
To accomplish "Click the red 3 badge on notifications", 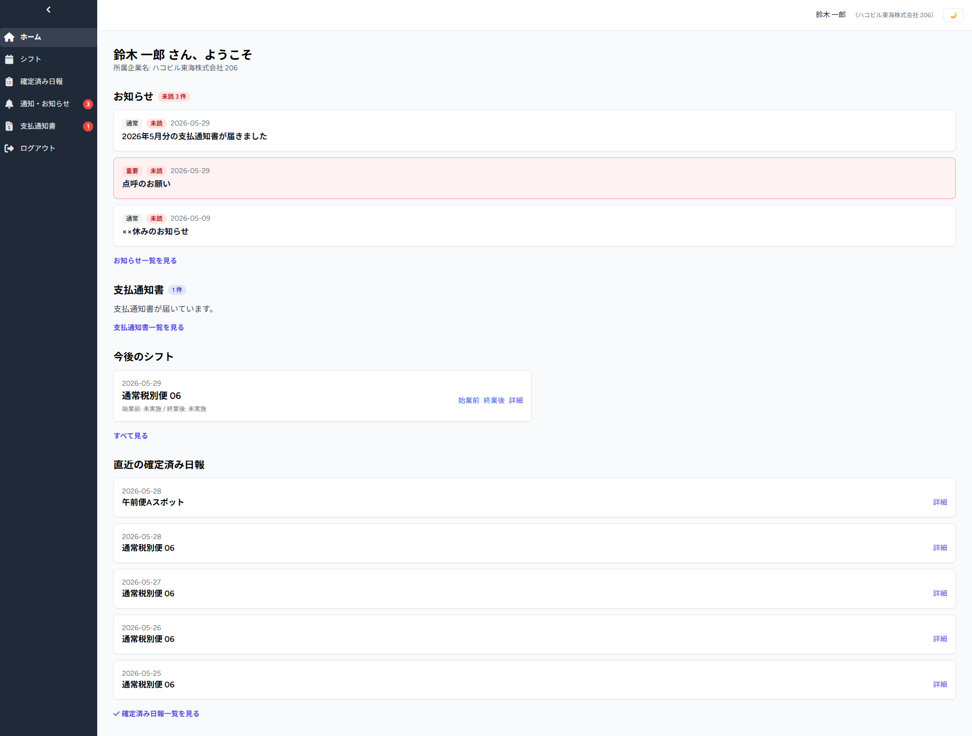I will click(88, 104).
